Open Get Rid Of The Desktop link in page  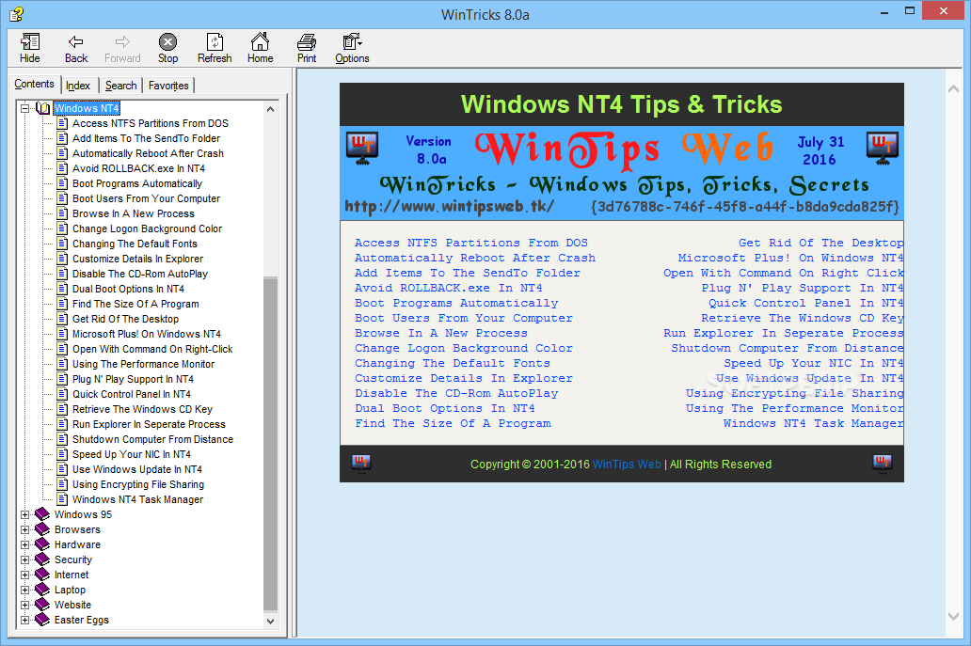[821, 243]
